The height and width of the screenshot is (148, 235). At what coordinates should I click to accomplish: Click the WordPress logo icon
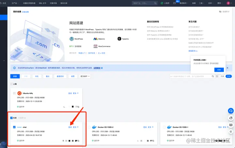(x=71, y=39)
